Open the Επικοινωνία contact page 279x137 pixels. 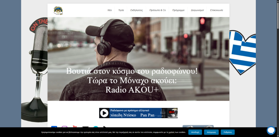click(217, 10)
